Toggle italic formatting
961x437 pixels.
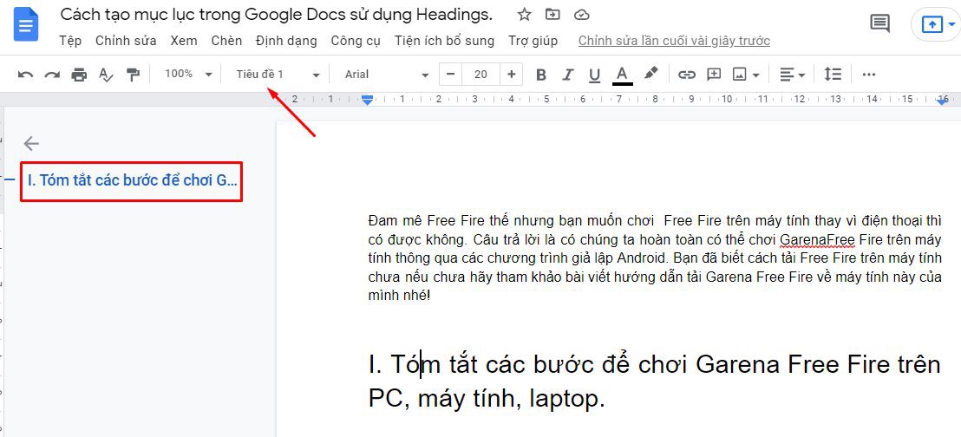(567, 75)
